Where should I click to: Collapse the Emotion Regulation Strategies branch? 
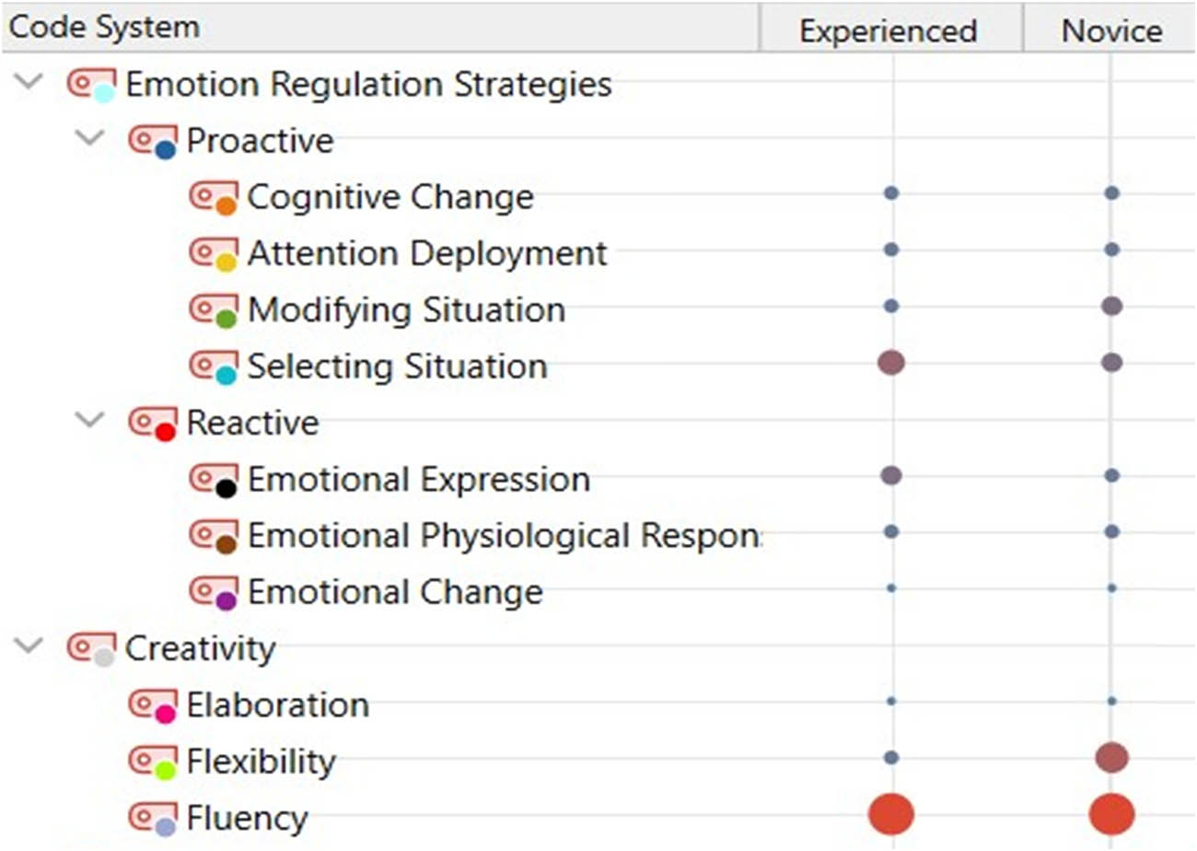point(29,83)
